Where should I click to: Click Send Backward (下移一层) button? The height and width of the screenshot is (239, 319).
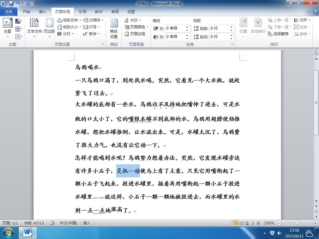click(x=279, y=27)
